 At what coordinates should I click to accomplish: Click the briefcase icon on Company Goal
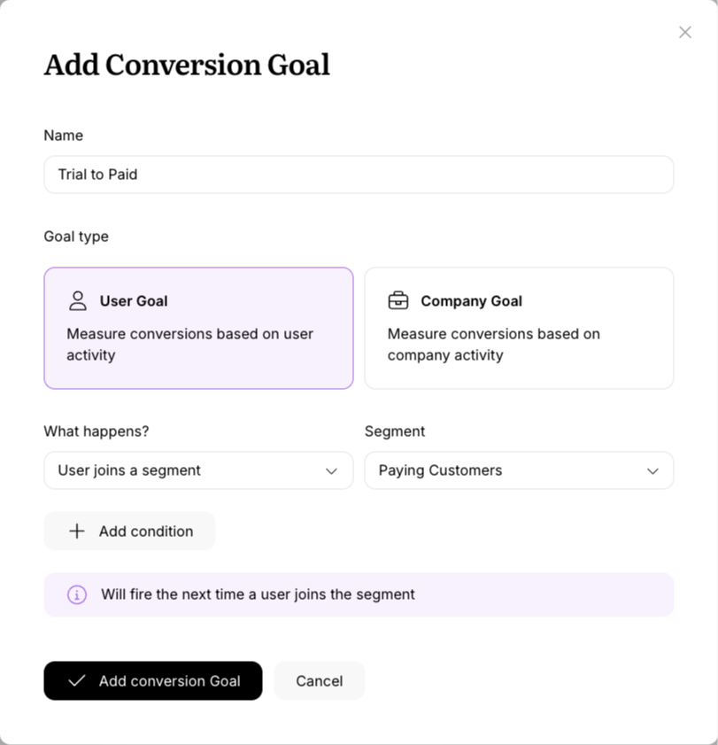(399, 300)
